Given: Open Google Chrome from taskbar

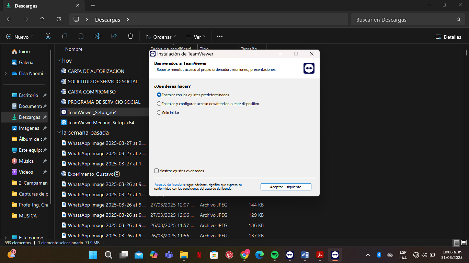Looking at the screenshot, I should (245, 255).
